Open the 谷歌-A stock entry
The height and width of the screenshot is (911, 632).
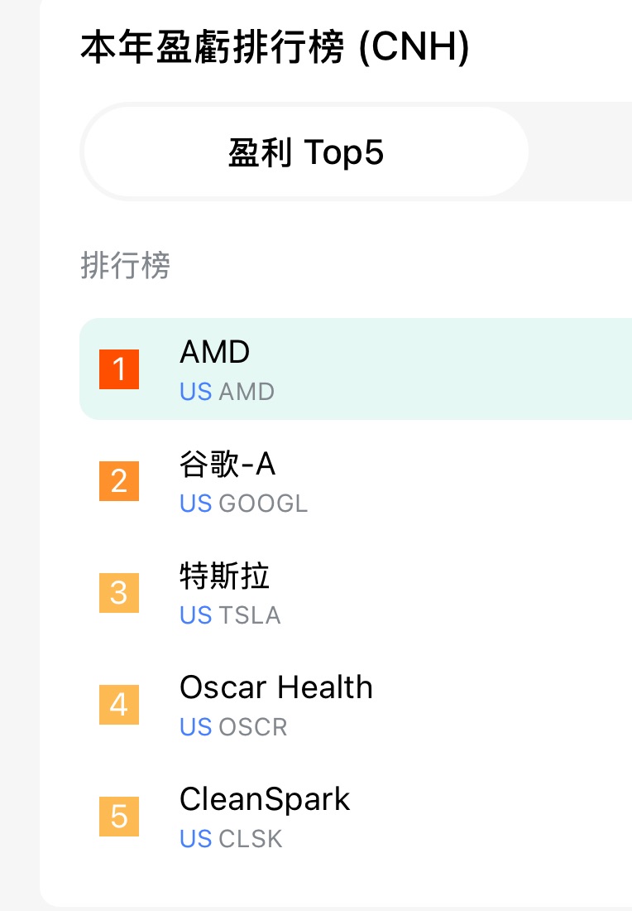[x=227, y=465]
